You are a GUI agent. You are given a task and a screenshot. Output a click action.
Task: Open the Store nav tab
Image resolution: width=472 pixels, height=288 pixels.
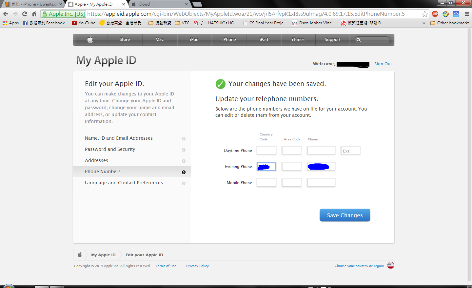click(125, 39)
